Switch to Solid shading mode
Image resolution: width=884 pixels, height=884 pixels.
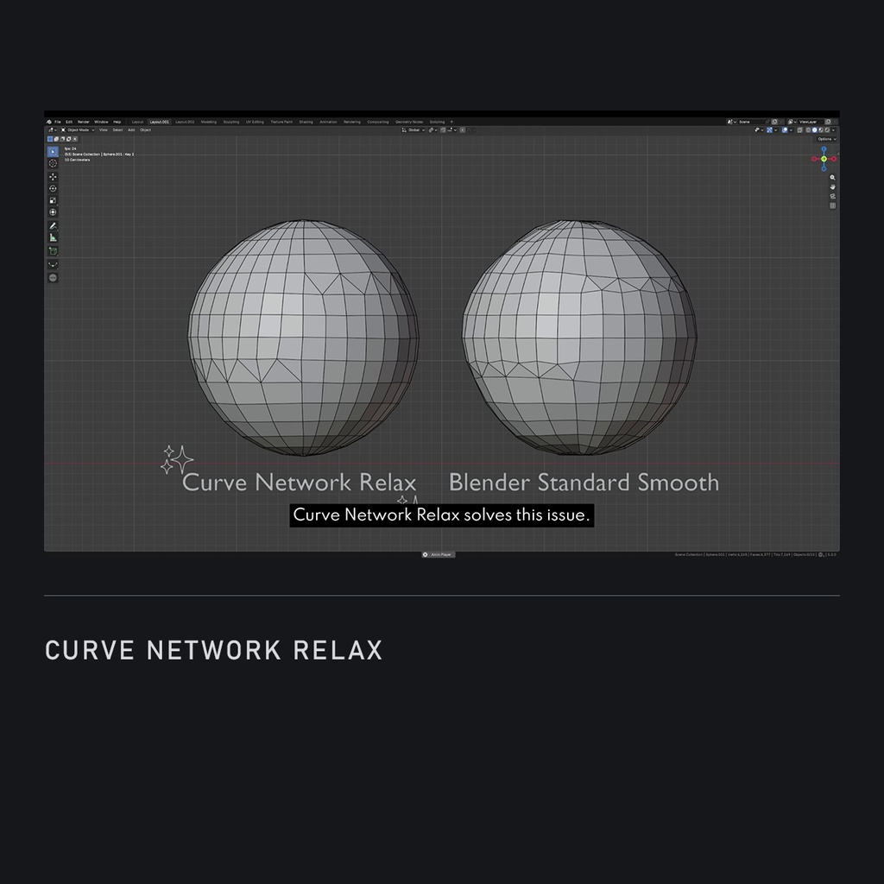point(814,130)
